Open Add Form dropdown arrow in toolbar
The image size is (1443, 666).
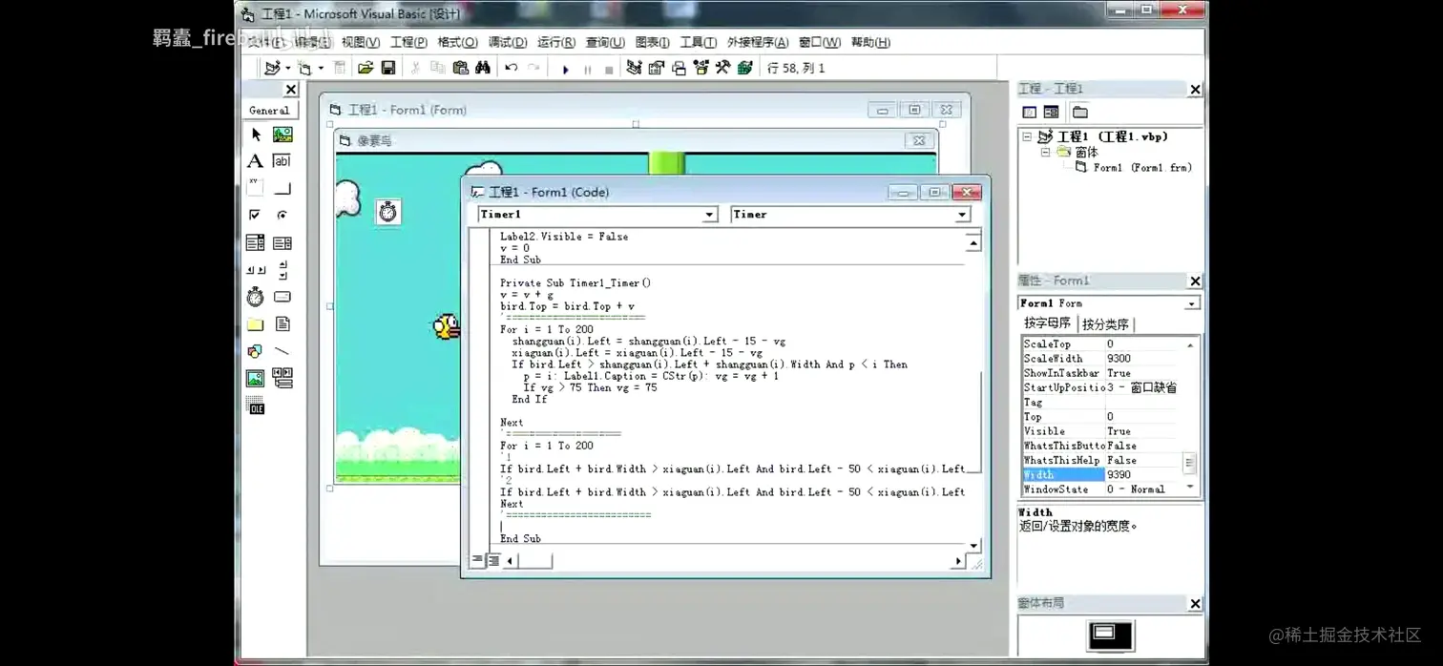tap(321, 69)
